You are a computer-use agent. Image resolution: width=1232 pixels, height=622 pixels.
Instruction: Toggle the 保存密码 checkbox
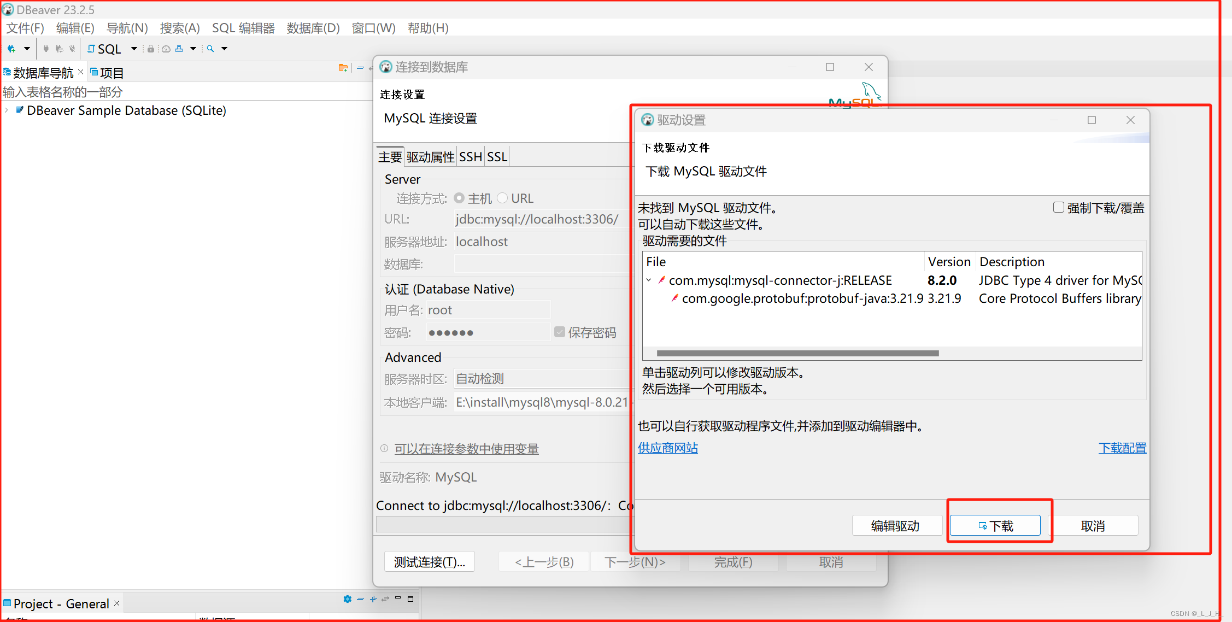point(559,332)
